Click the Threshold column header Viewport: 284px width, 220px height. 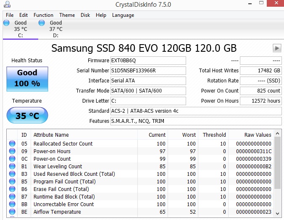[213, 135]
